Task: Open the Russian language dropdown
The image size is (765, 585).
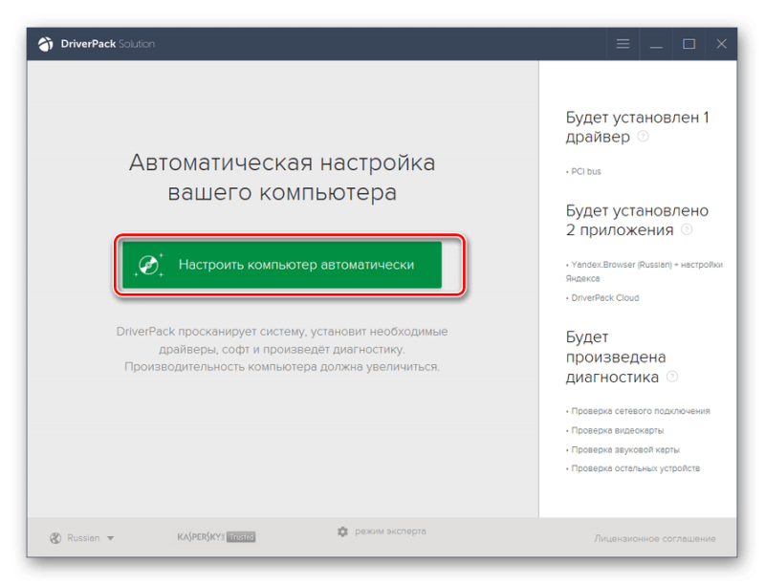Action: tap(82, 538)
